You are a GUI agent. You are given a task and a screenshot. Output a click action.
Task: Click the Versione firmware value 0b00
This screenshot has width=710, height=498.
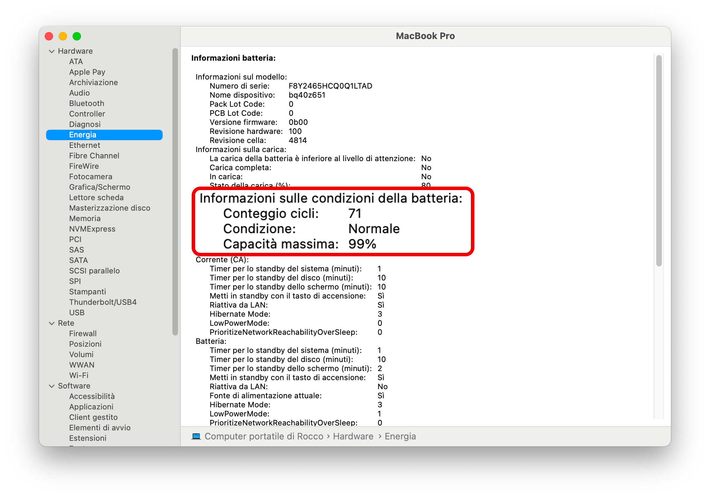click(x=298, y=122)
